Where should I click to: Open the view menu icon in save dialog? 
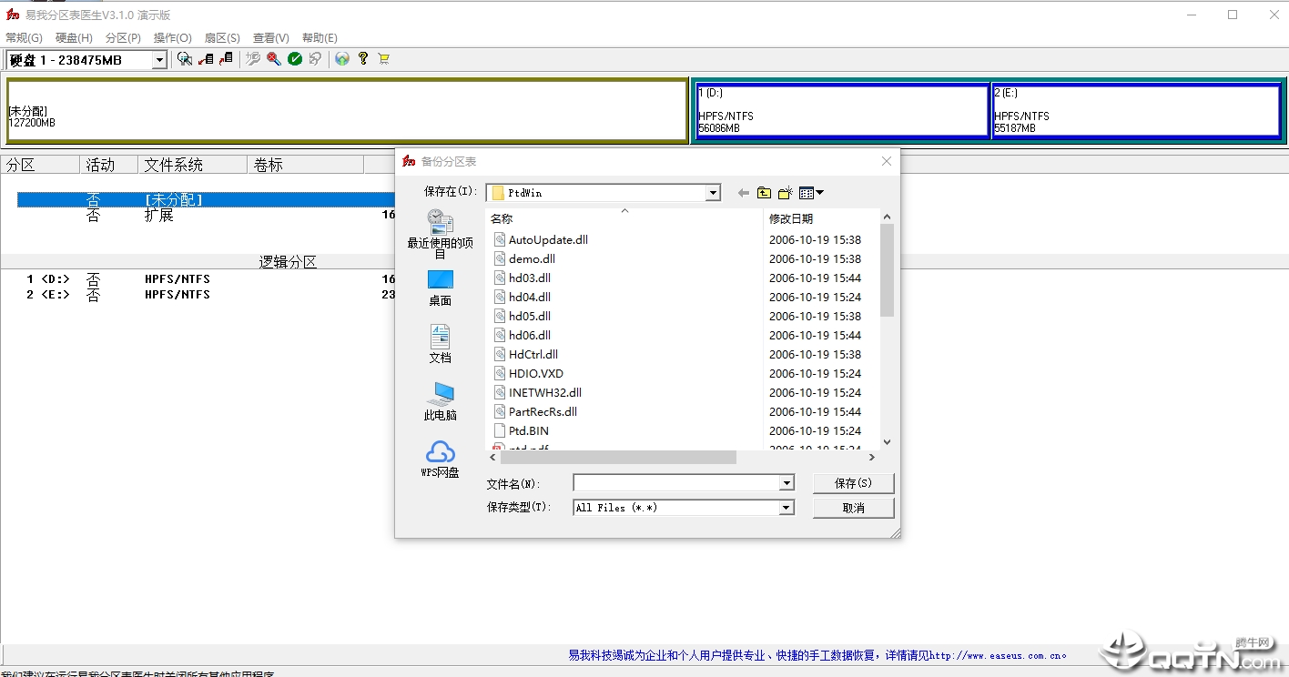click(810, 193)
